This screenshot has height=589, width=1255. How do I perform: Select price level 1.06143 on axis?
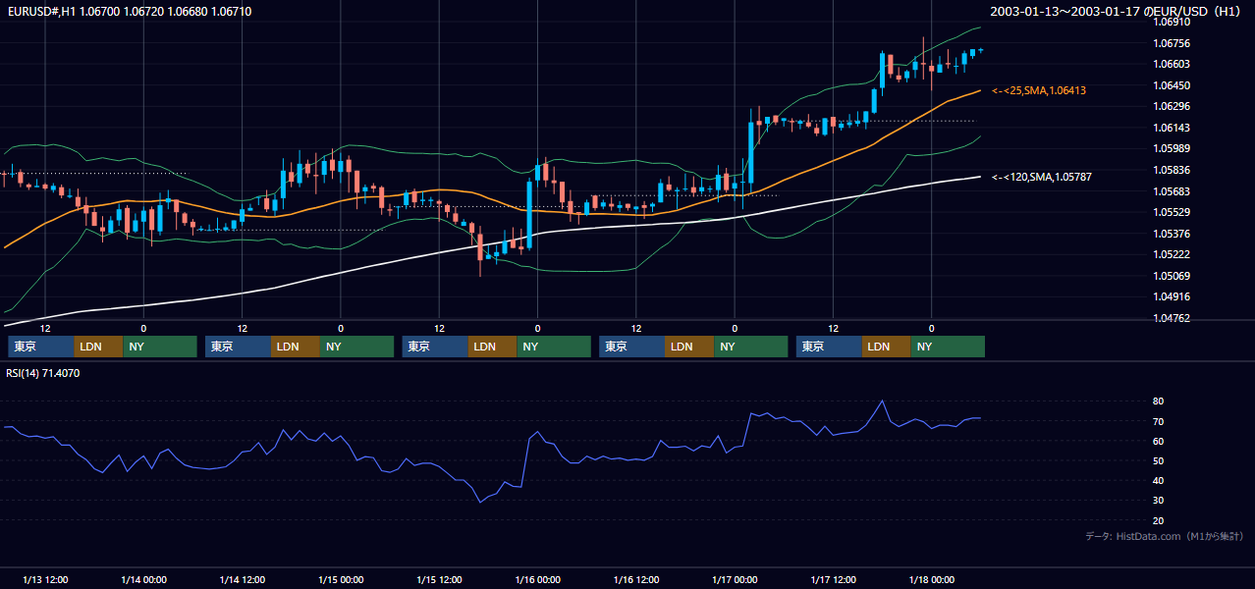click(x=1172, y=128)
